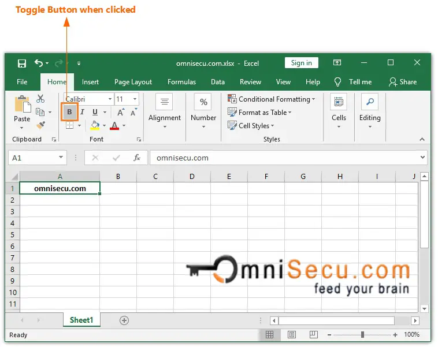Click the Redo icon
This screenshot has width=438, height=347.
tap(59, 64)
